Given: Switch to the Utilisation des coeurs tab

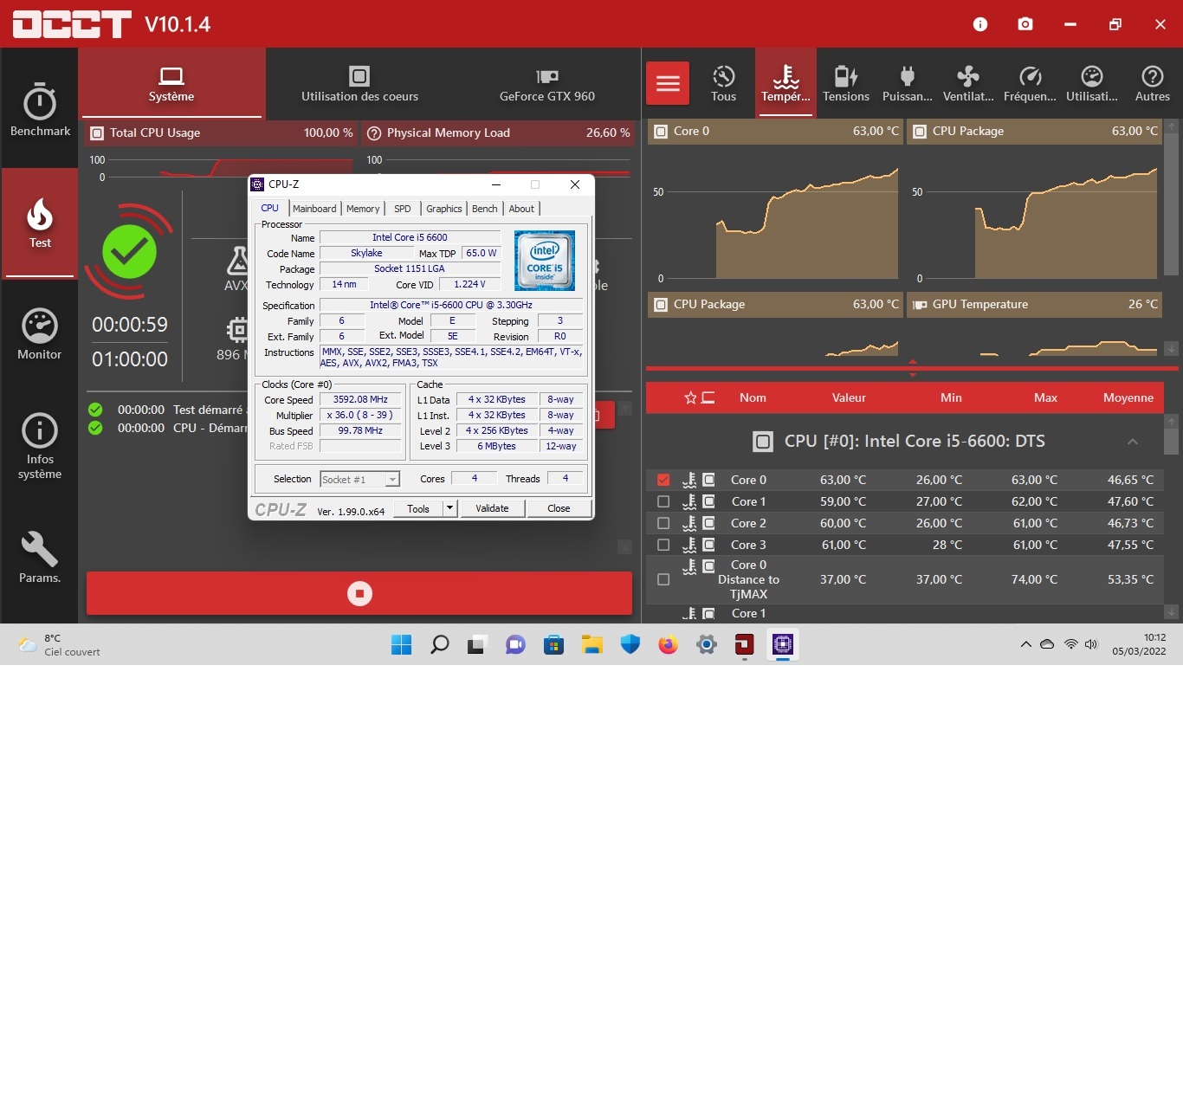Looking at the screenshot, I should coord(359,84).
